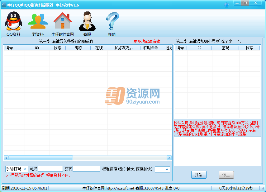Click the log output text area

tap(217, 151)
